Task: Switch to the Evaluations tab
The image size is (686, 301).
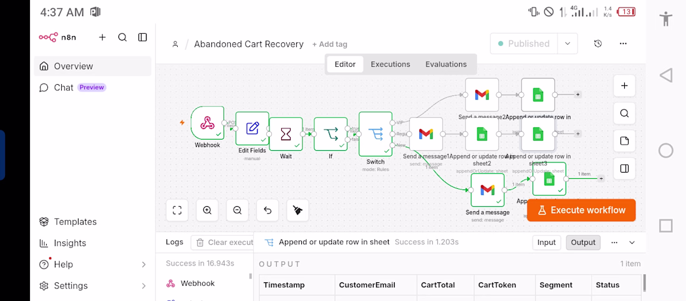Action: (x=446, y=64)
